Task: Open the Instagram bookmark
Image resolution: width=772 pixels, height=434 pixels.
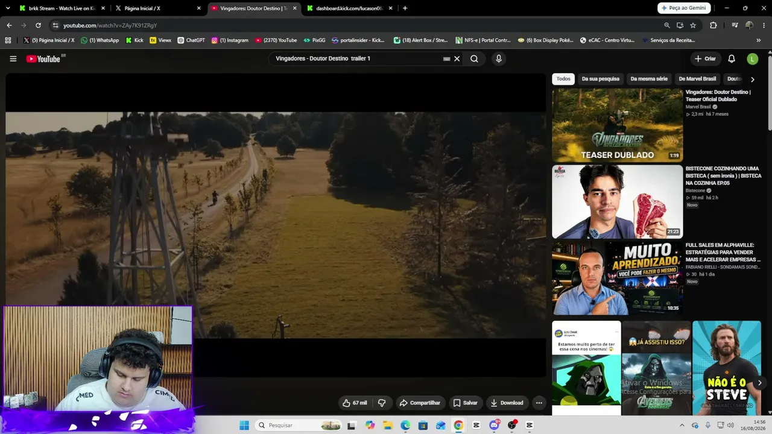Action: [x=230, y=40]
